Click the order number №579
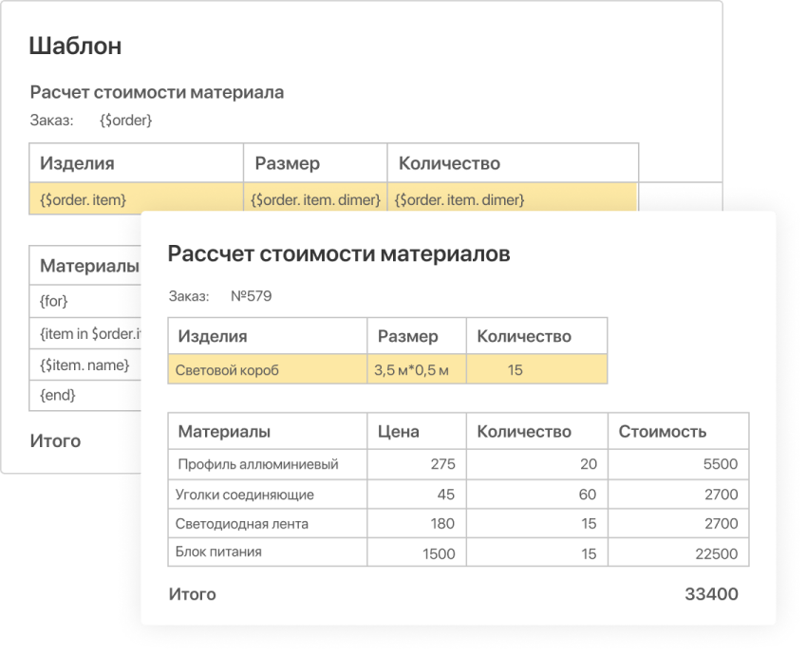Screen dimensions: 806x655 pyautogui.click(x=252, y=296)
